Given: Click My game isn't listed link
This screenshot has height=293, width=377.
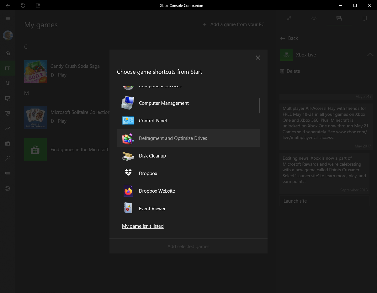Looking at the screenshot, I should tap(143, 226).
